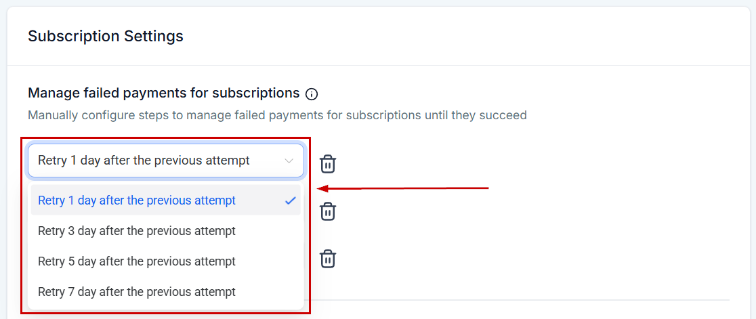Click the blue checkmark on selected option
Screen dimensions: 756x319
(x=290, y=200)
